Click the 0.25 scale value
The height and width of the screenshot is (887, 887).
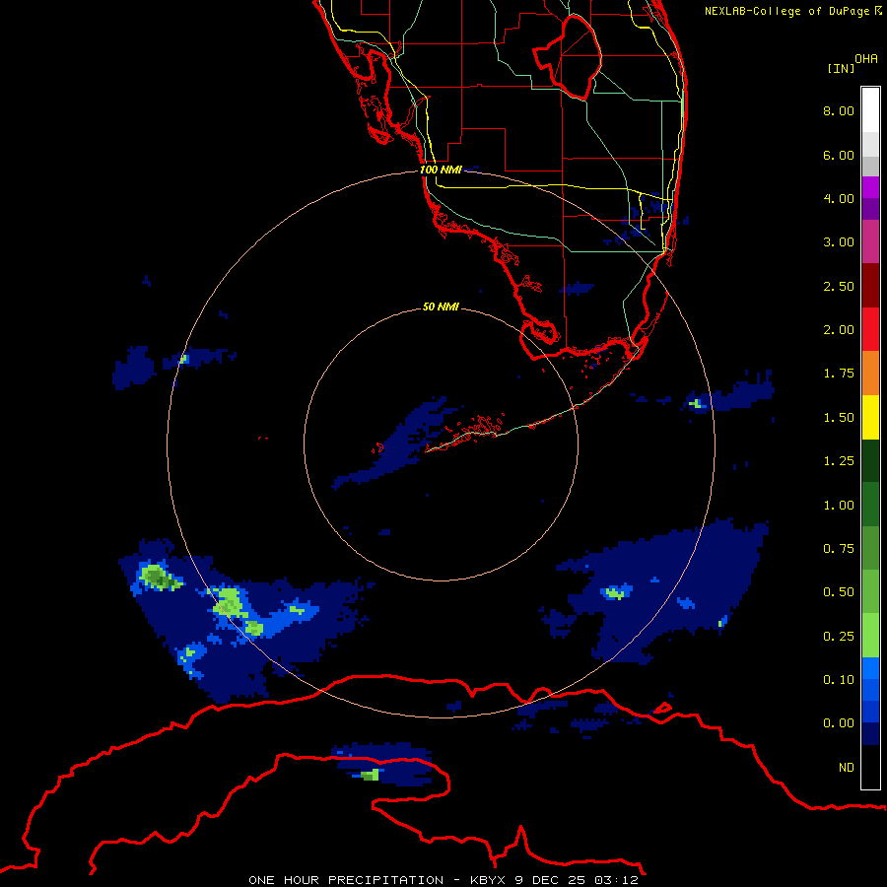point(839,637)
